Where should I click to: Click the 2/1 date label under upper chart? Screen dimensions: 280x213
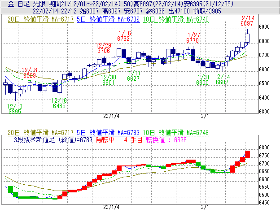point(205,116)
